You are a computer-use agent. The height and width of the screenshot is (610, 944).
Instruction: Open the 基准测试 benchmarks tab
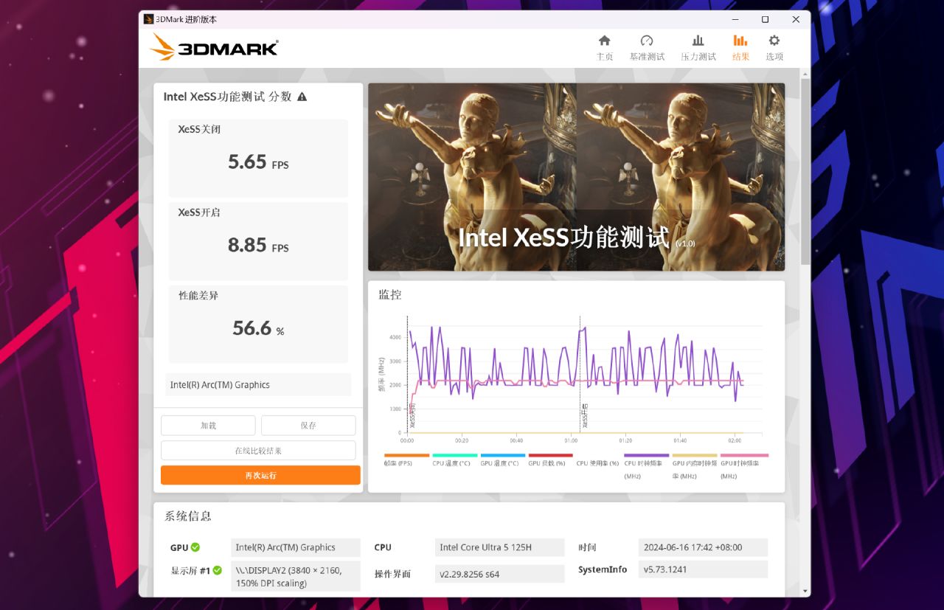647,48
